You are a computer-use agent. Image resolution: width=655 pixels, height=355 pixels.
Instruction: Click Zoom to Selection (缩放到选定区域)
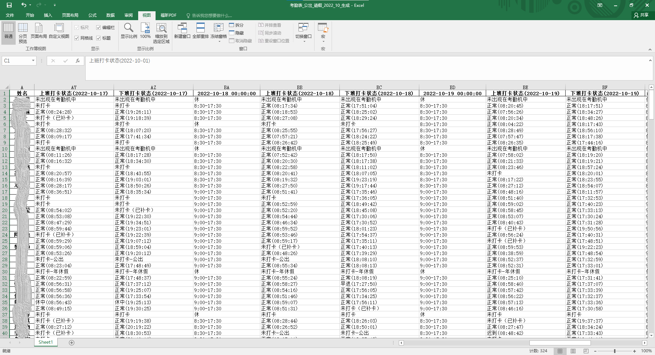point(161,32)
